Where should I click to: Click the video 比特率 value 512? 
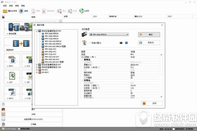tap(132, 68)
